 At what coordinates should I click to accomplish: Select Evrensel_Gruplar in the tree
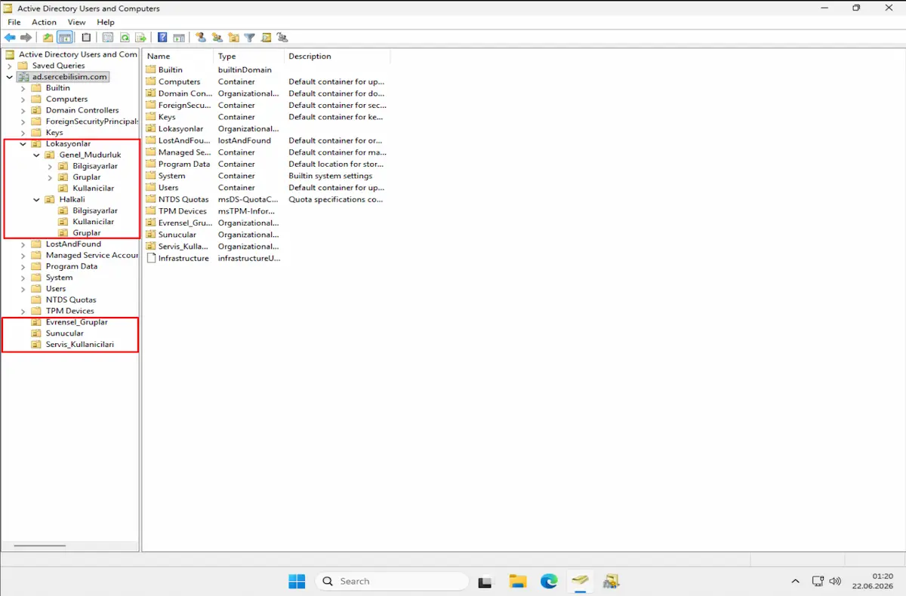point(76,322)
